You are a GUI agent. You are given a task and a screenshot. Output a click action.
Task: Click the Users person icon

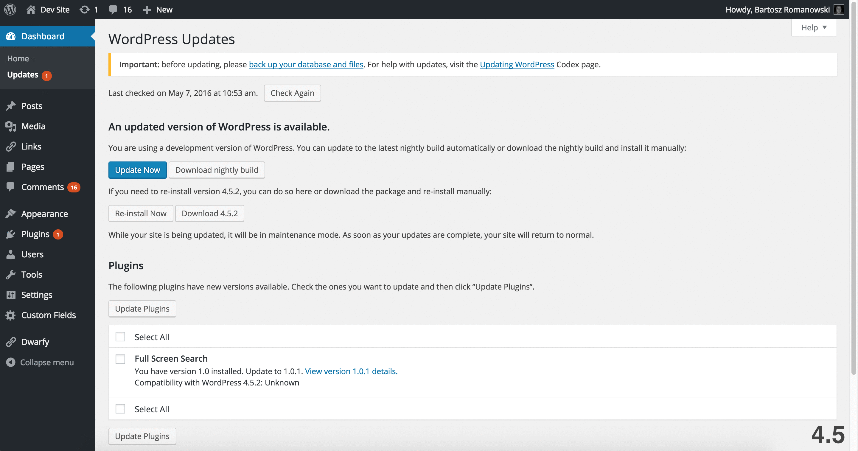11,254
